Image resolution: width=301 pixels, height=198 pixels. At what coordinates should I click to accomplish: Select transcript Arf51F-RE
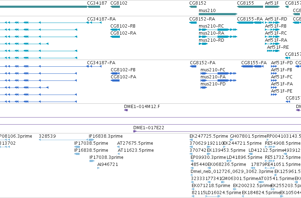pyautogui.click(x=278, y=47)
